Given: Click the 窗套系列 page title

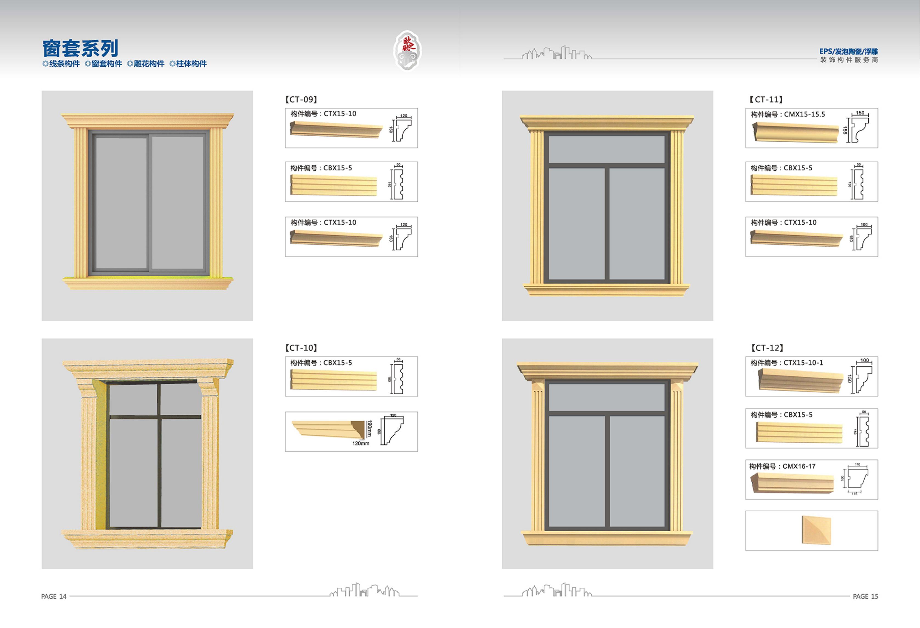Looking at the screenshot, I should coord(80,48).
